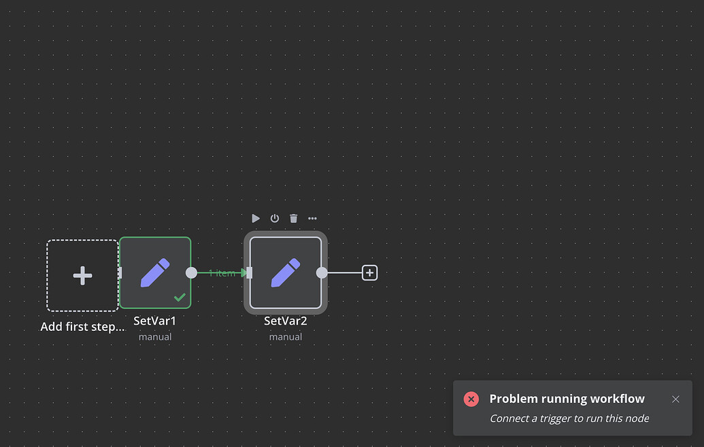This screenshot has height=447, width=704.
Task: Select the SetVar1 node title
Action: pyautogui.click(x=155, y=320)
